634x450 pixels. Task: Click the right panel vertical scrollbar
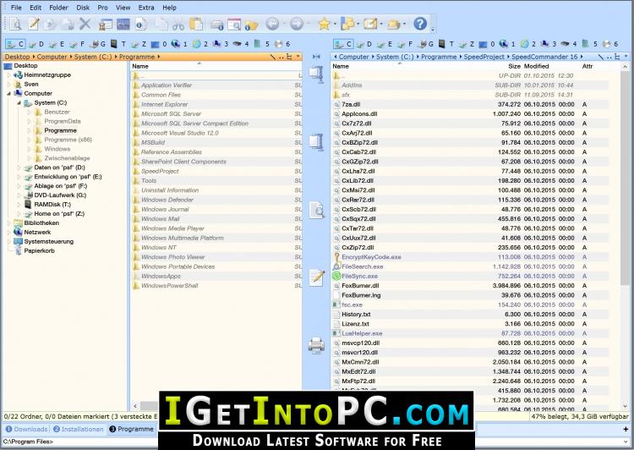(x=625, y=178)
